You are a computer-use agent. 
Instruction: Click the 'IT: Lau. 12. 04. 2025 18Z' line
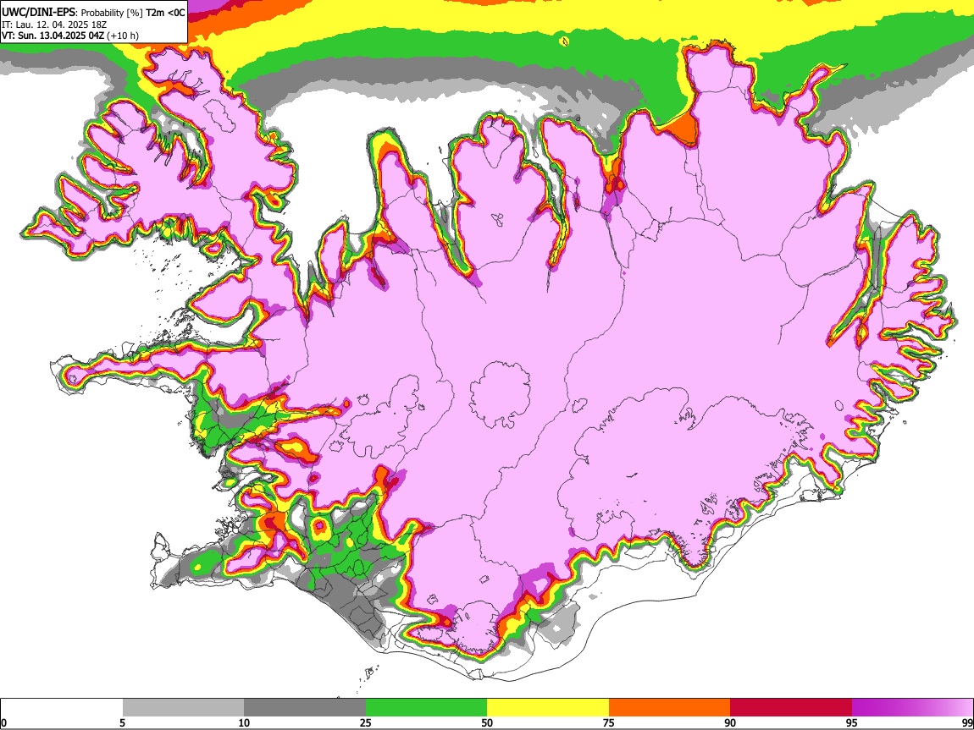point(54,25)
